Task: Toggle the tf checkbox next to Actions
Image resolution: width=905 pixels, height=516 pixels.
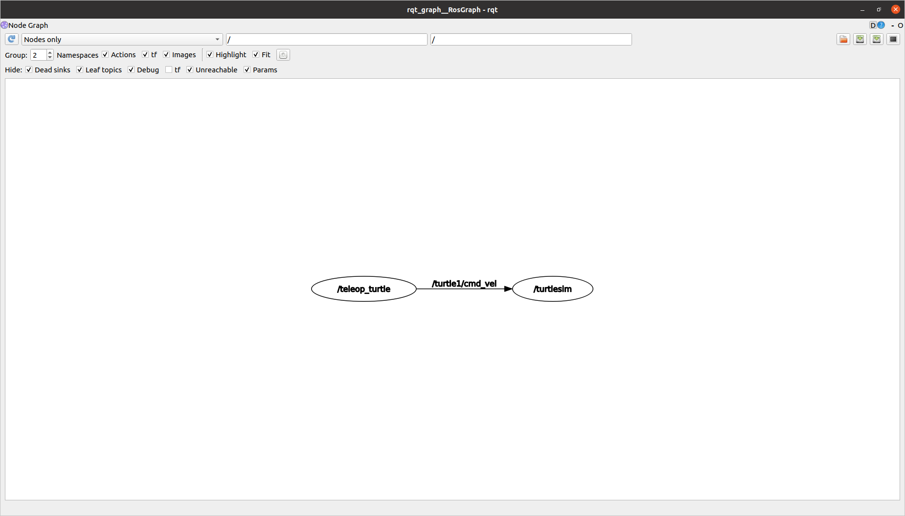Action: coord(145,54)
